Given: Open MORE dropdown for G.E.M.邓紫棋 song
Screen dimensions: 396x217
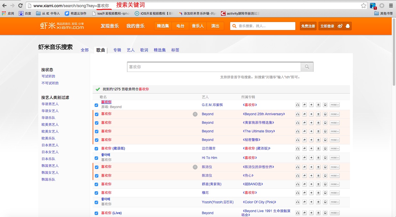Looking at the screenshot, I should (x=335, y=105).
